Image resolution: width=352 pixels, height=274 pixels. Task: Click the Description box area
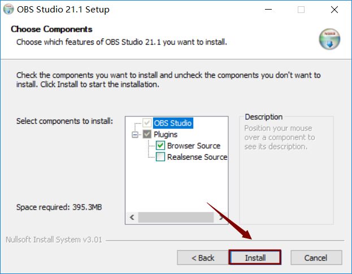286,169
